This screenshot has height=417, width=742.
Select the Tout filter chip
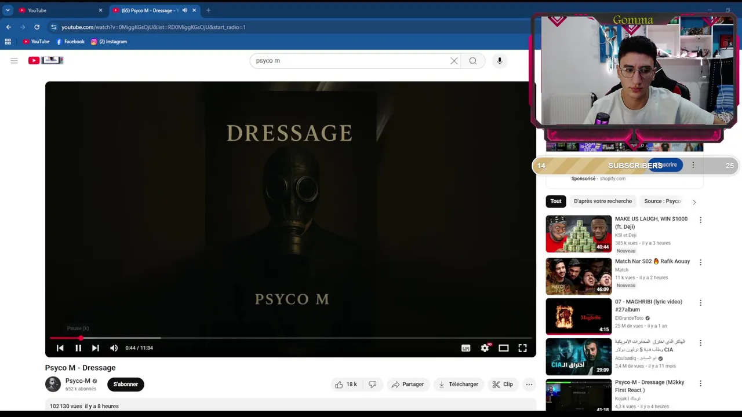[556, 202]
